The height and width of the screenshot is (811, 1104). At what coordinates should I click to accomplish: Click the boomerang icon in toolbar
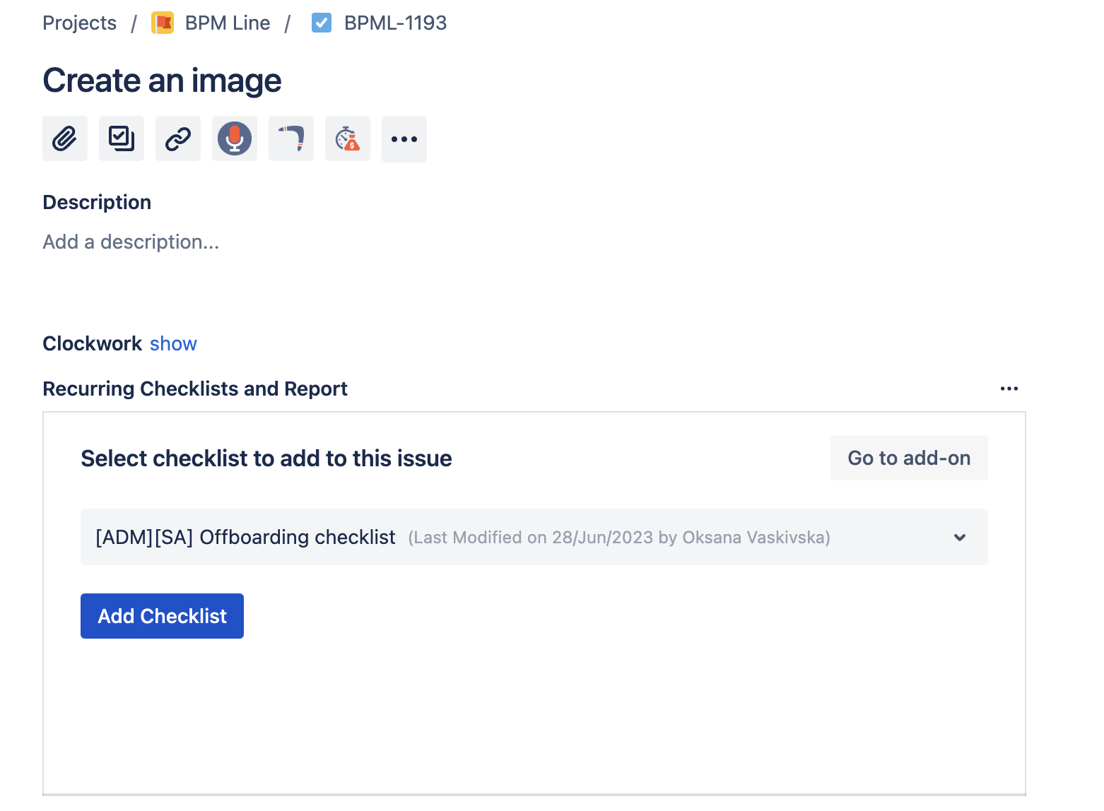(291, 138)
